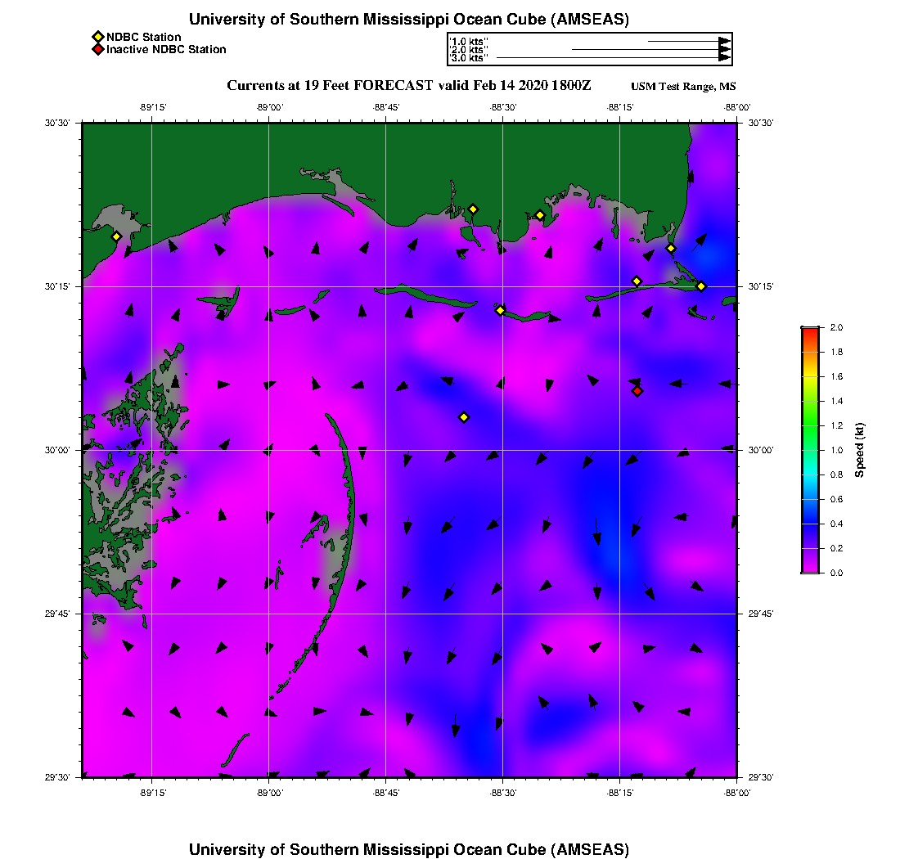
Task: Select the westernmost yellow NDBC station marker
Action: tap(117, 236)
